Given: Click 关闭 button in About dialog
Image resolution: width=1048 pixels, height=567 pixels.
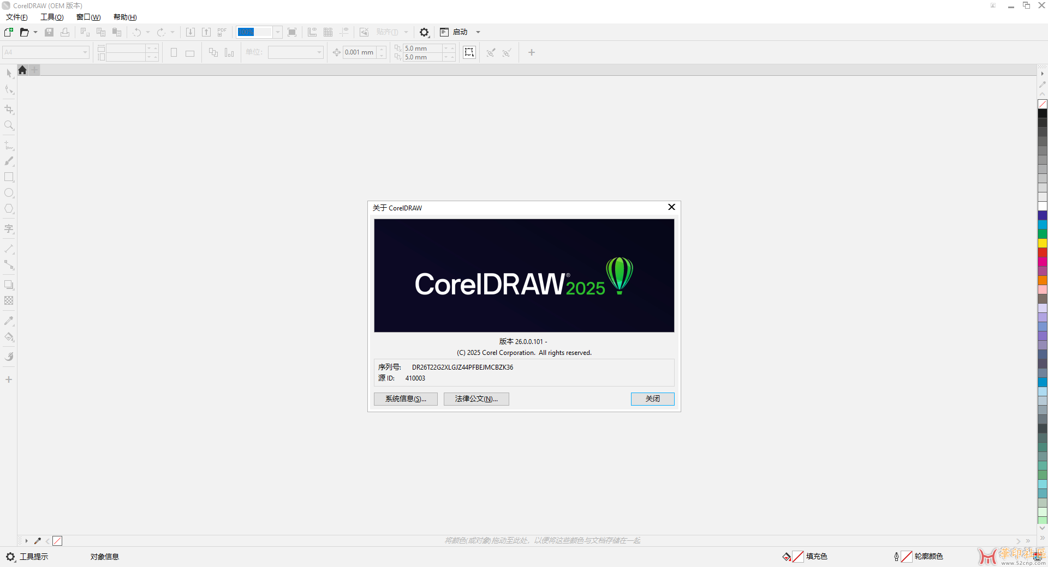Looking at the screenshot, I should point(653,399).
